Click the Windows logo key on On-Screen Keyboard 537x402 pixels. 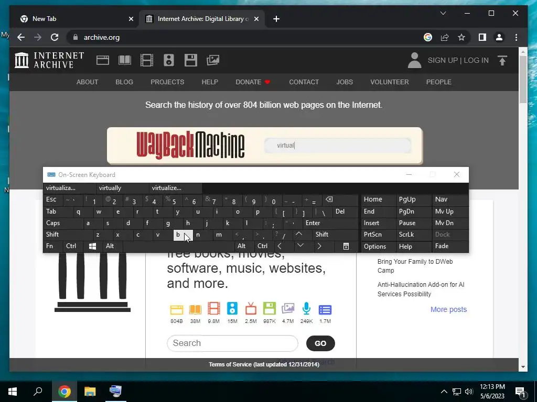(92, 246)
